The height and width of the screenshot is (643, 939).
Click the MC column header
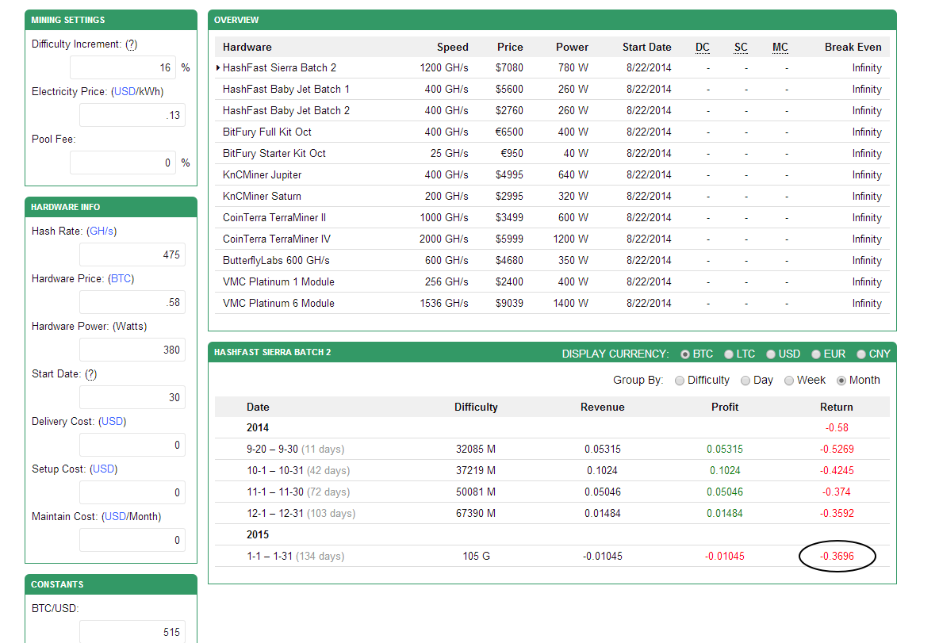coord(780,48)
